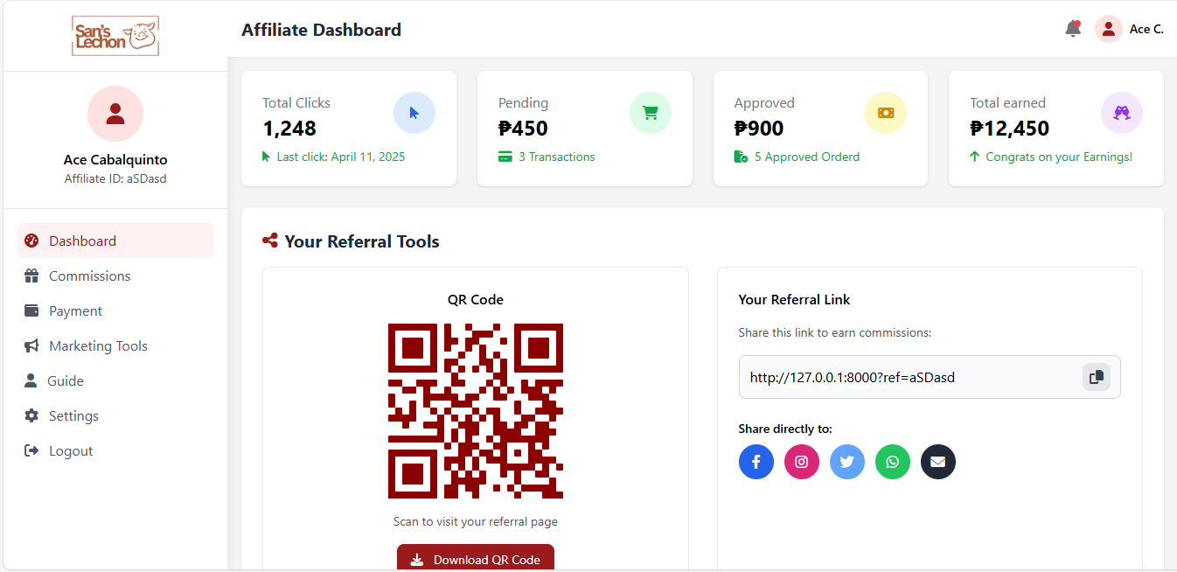Open the Guide section
This screenshot has width=1177, height=572.
[66, 380]
